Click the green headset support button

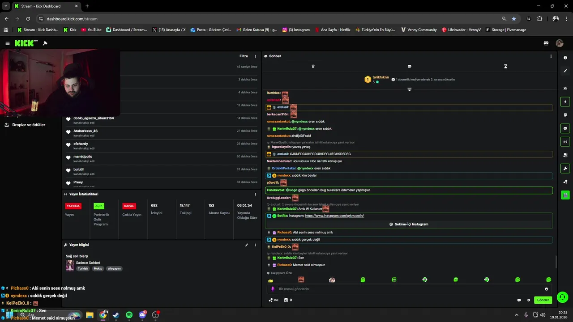point(562,297)
